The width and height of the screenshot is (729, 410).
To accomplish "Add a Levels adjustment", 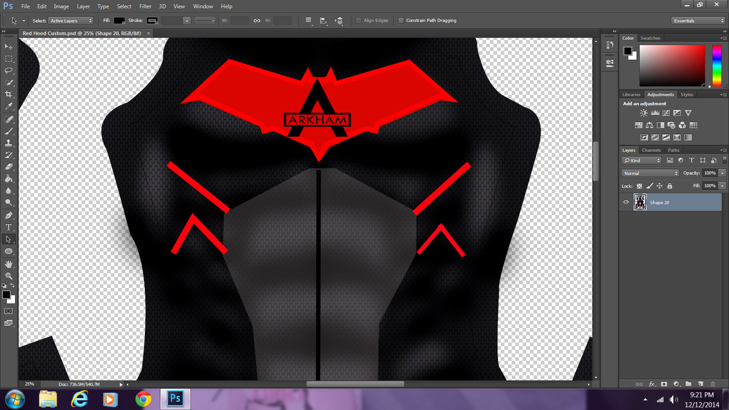I will [655, 113].
